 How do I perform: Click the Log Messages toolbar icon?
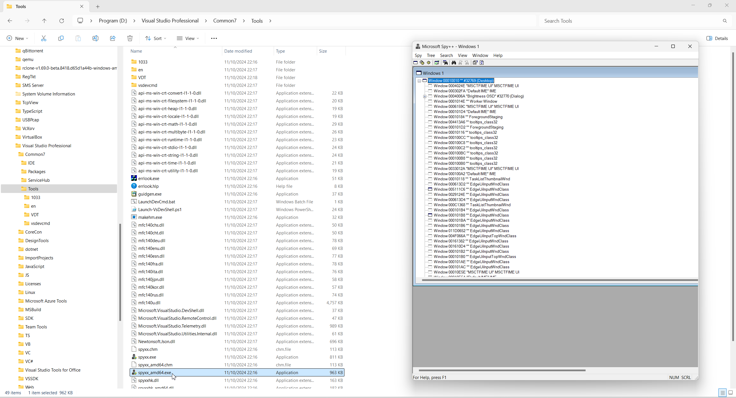(x=437, y=63)
